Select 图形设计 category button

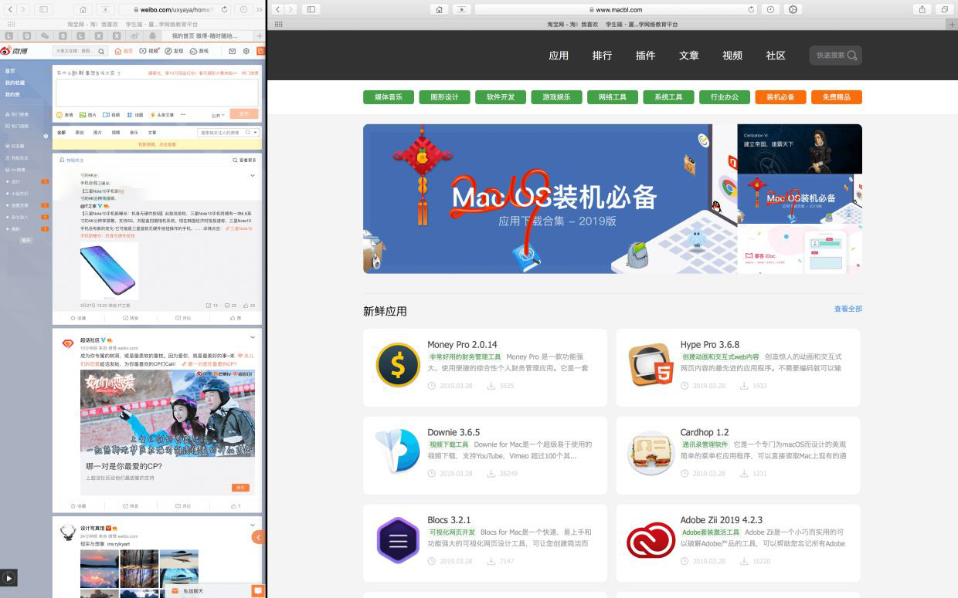(445, 97)
